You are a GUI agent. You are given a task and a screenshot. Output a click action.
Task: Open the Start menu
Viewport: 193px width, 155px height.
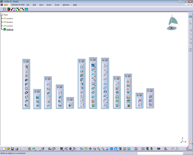tap(6, 5)
